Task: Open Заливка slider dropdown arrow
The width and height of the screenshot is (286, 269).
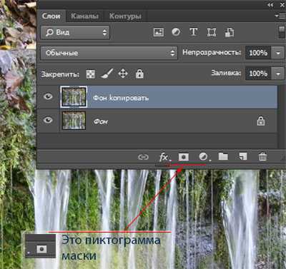Action: coord(278,73)
